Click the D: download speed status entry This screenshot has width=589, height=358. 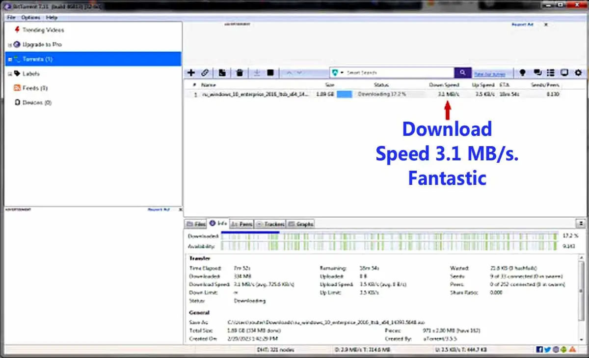coord(363,350)
